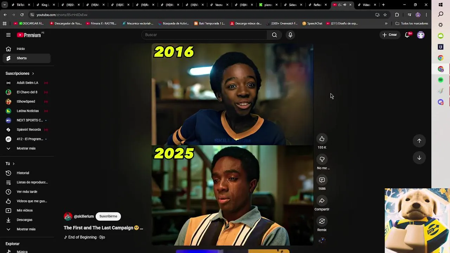Image resolution: width=450 pixels, height=253 pixels.
Task: Click the Suscribirme button
Action: [x=108, y=216]
